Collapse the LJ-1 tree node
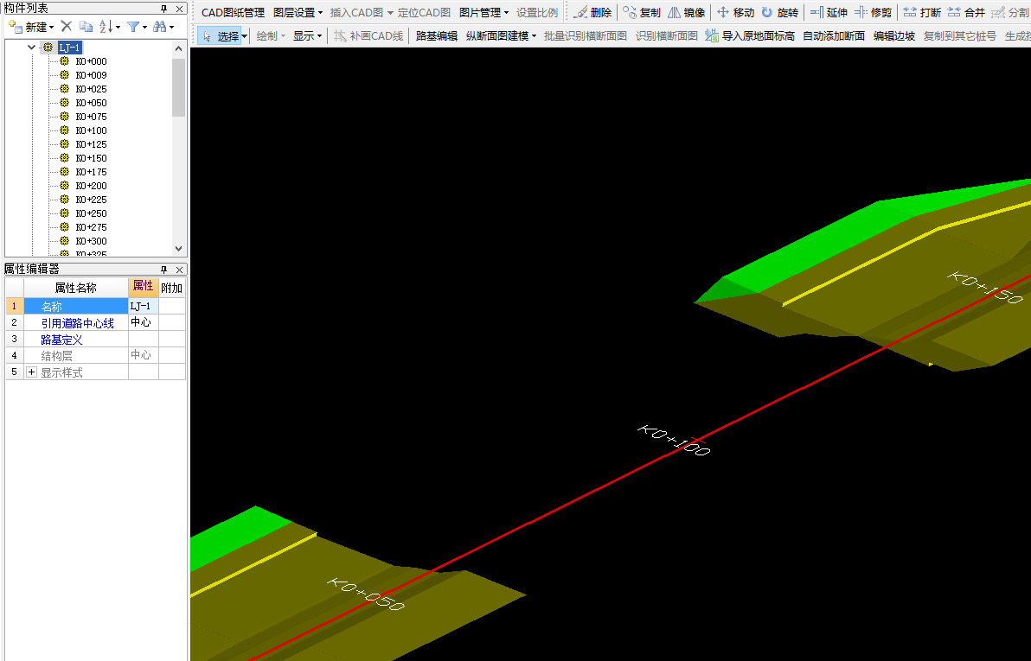1031x661 pixels. 32,48
